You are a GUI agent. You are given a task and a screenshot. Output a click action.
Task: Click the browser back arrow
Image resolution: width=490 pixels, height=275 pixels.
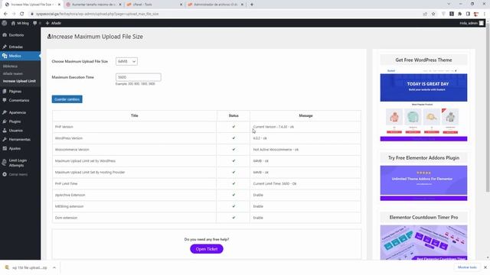coord(5,14)
